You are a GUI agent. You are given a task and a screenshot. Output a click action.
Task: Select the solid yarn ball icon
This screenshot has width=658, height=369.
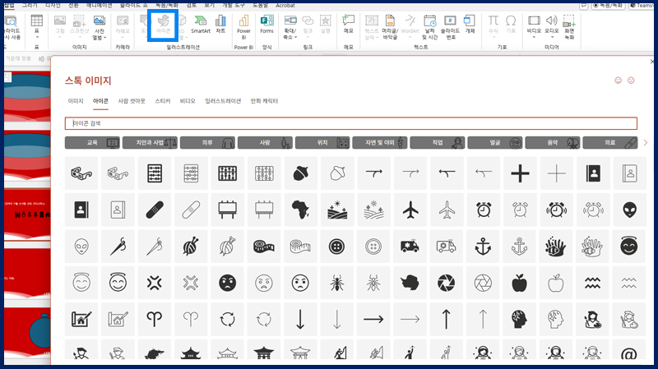click(x=191, y=247)
